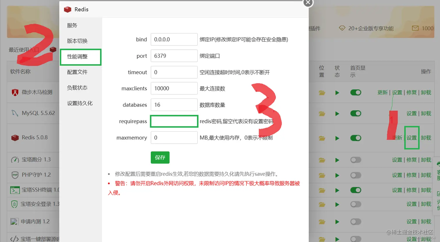This screenshot has width=440, height=242.
Task: Click the status play icon for 宝塔跑分 1.3
Action: [337, 160]
